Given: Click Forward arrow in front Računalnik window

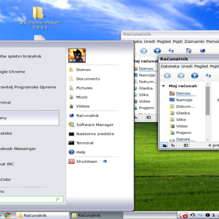Looking at the screenshot, I should click(x=181, y=76).
